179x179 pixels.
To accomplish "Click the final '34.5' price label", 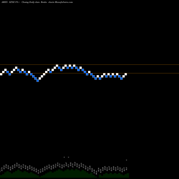I will click(x=126, y=169).
